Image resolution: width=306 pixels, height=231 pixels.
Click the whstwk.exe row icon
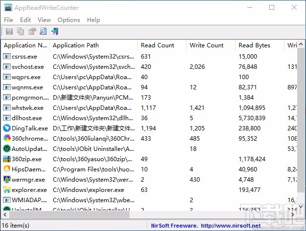(7, 107)
